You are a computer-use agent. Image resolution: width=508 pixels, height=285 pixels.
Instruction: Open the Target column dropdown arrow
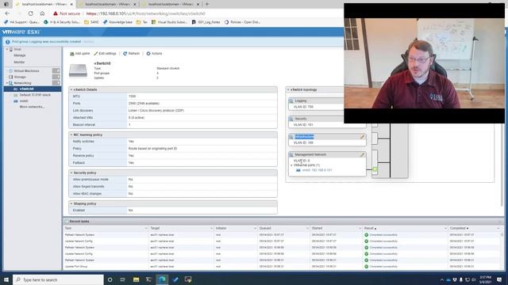211,229
